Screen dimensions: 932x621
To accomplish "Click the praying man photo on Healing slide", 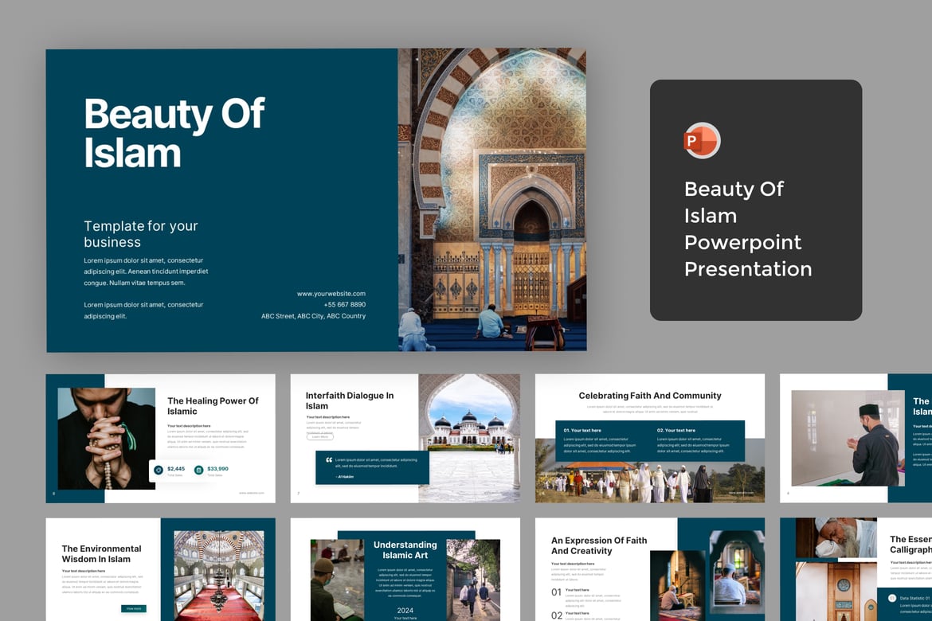I will 107,439.
